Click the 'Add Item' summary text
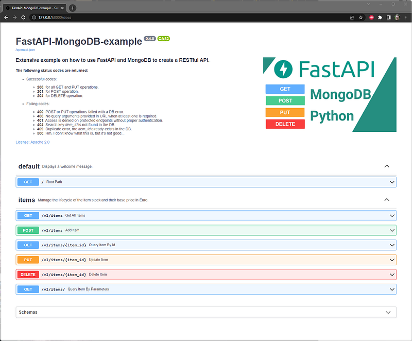This screenshot has width=412, height=341. click(x=72, y=230)
